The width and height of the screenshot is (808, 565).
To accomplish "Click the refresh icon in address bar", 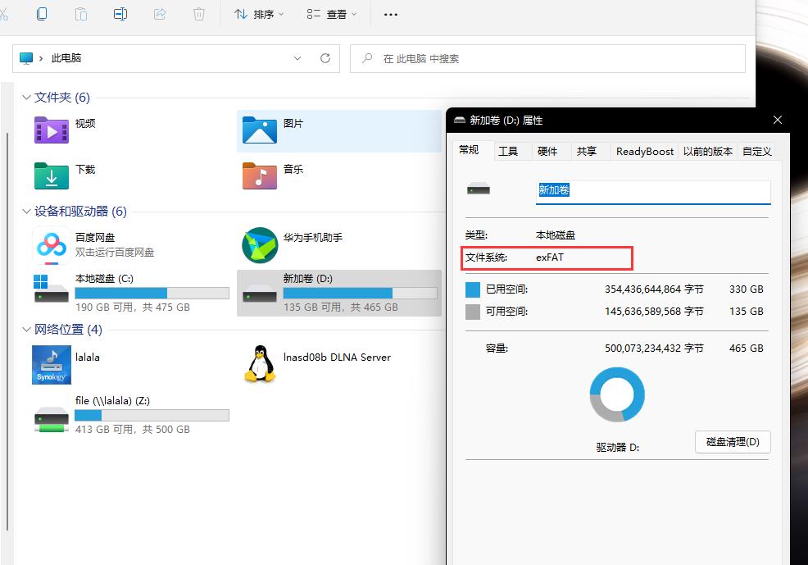I will coord(325,58).
